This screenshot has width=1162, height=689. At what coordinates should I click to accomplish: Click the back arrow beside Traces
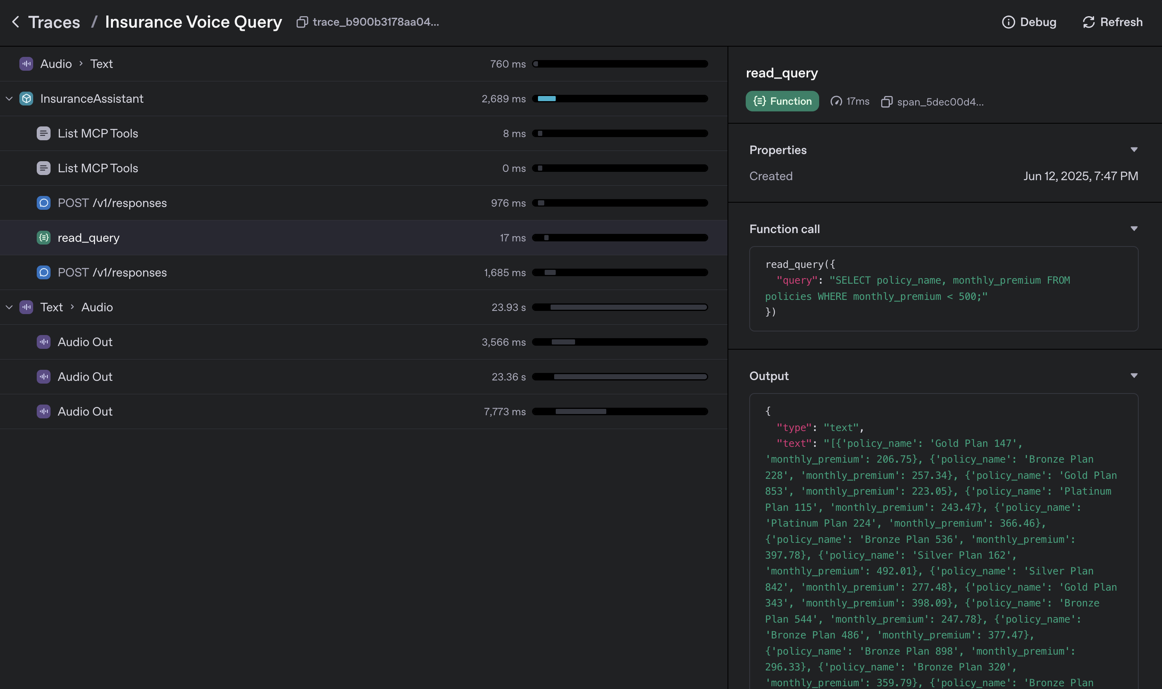[x=16, y=22]
